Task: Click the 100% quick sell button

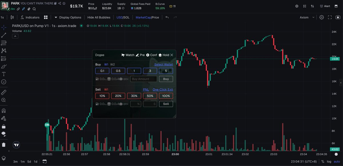Action: point(166,96)
